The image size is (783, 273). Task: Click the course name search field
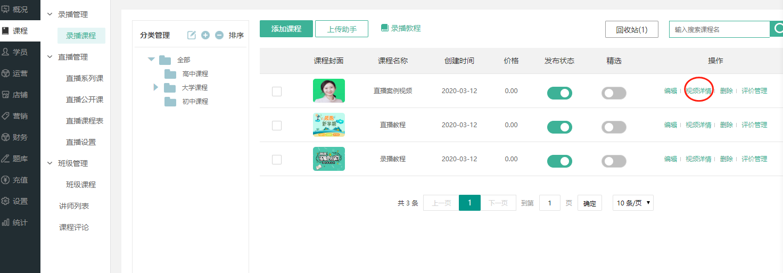[719, 29]
